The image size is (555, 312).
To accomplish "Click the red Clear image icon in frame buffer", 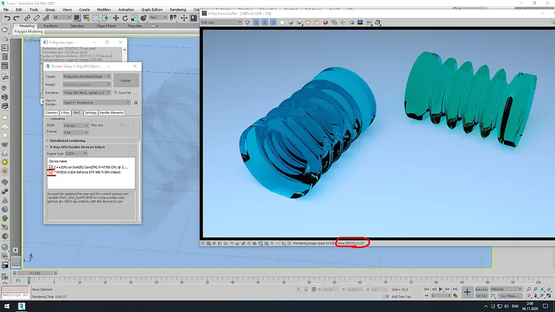I will 325,22.
